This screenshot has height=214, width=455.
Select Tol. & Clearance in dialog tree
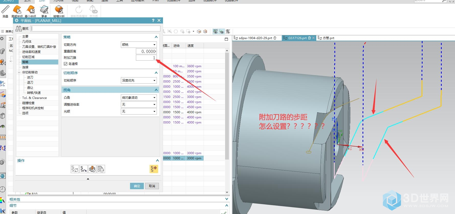click(x=34, y=98)
